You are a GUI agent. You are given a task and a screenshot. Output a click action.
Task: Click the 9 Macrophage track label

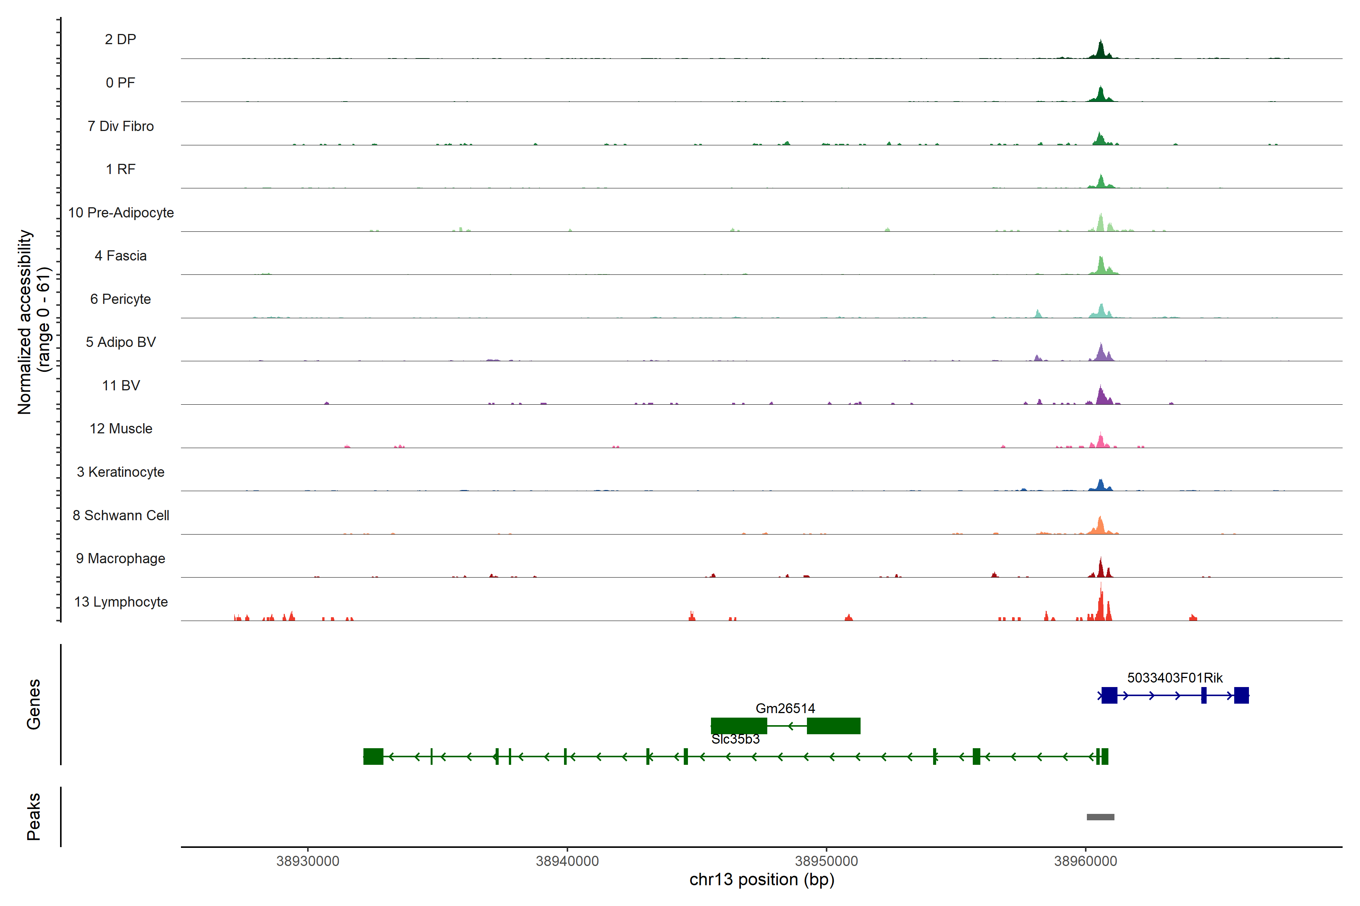121,558
